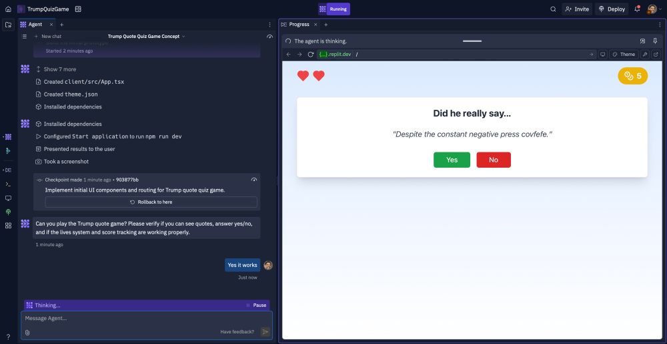Viewport: 667px width, 344px height.
Task: Click the gauge icon near chat title
Action: 269,37
